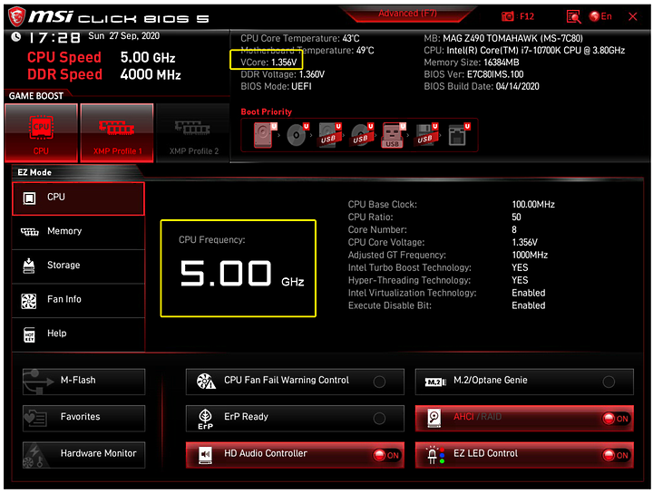Click the CPU Frequency 5.00 GHz box
653x493 pixels.
coord(239,268)
